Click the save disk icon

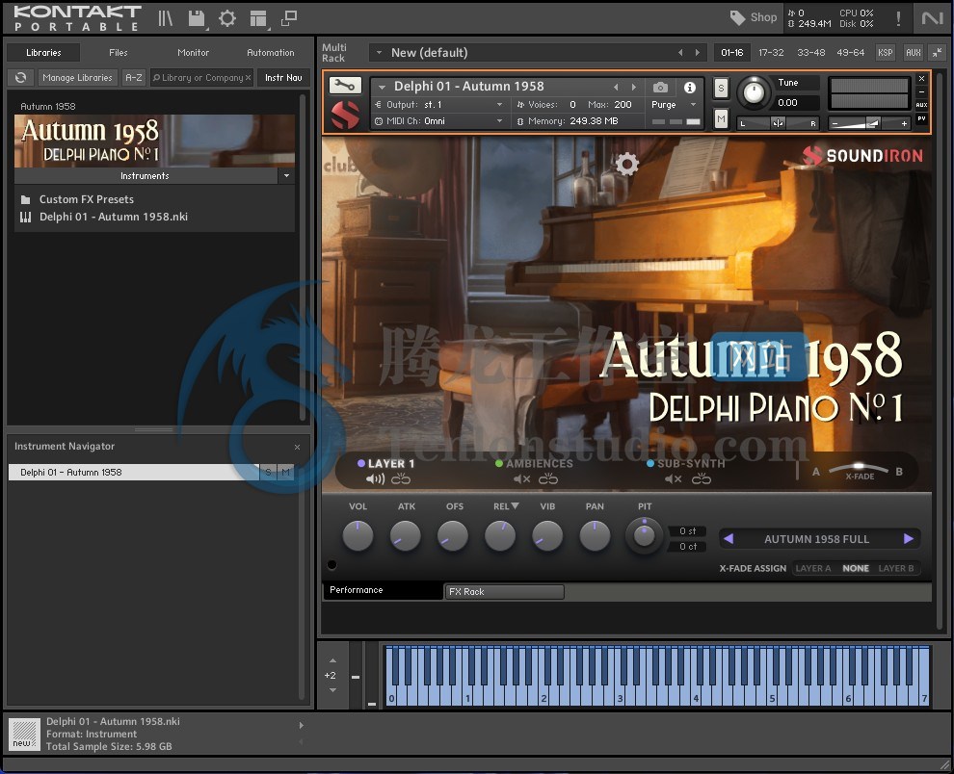[x=197, y=18]
